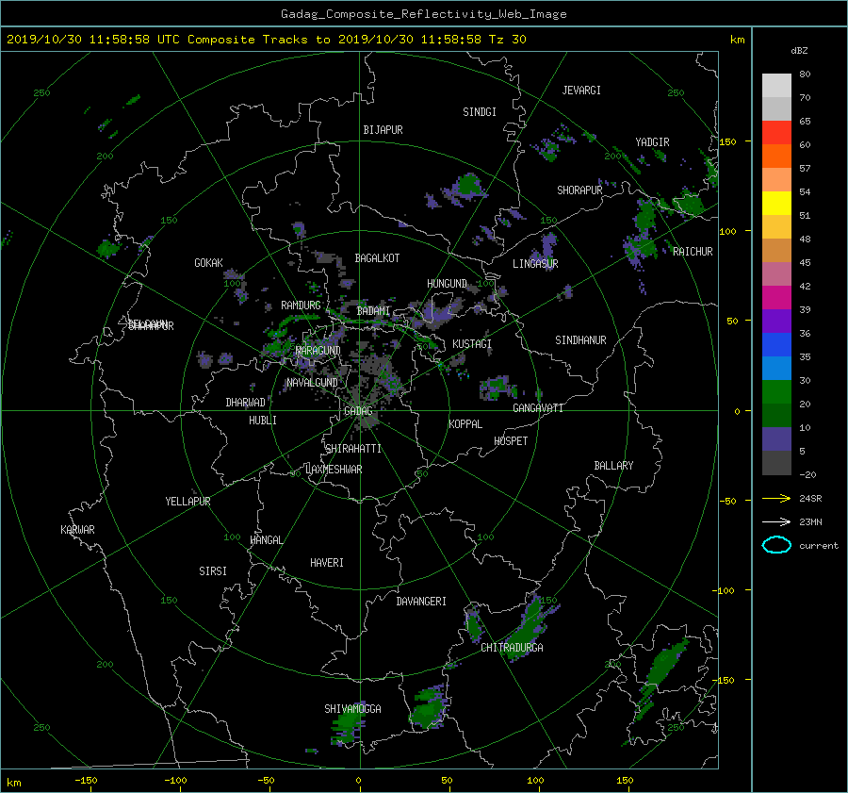Click the SINDHANUR city label
Viewport: 848px width, 793px height.
pyautogui.click(x=580, y=340)
